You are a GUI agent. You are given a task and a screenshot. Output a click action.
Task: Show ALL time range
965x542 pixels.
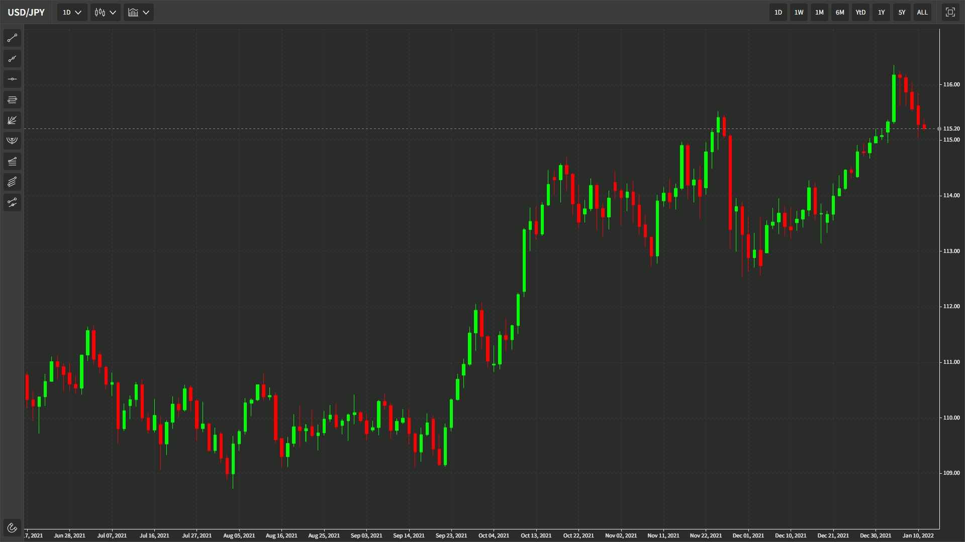(922, 13)
